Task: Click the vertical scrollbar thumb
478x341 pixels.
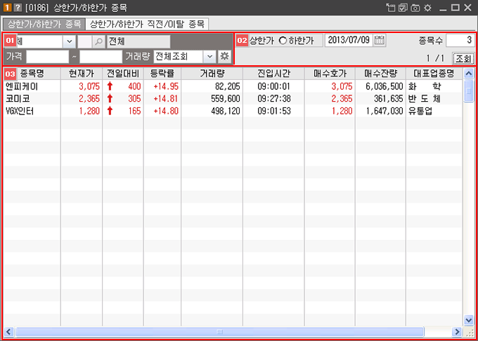Action: (469, 91)
